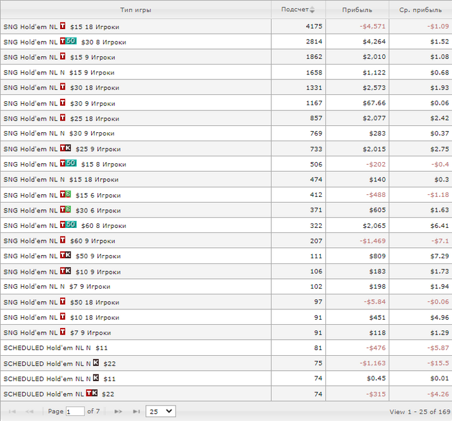Sort by the Прибыль column header
Screen dimensions: 452x421
tap(357, 10)
